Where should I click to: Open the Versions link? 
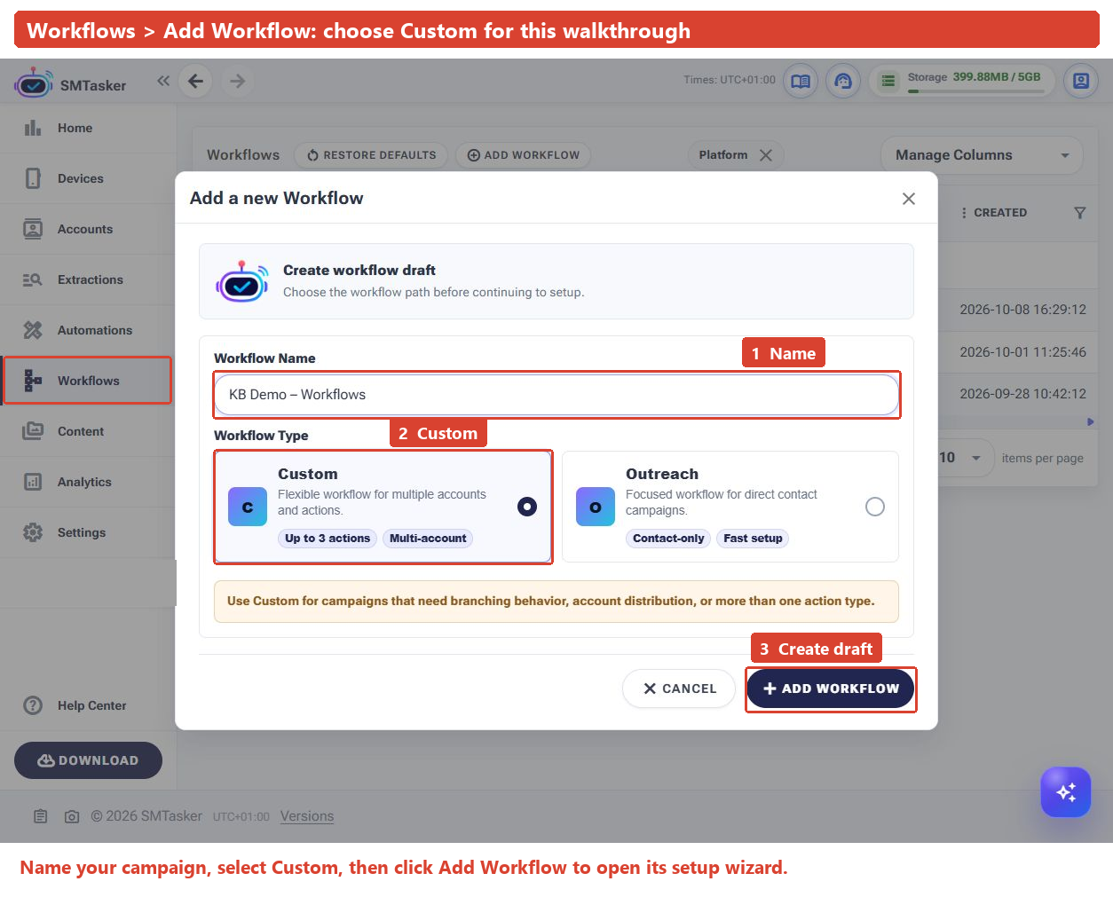307,816
